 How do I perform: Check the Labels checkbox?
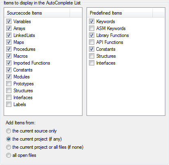(x=9, y=104)
